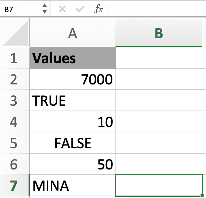Click the cell with value 10
Image resolution: width=206 pixels, height=198 pixels.
point(73,122)
